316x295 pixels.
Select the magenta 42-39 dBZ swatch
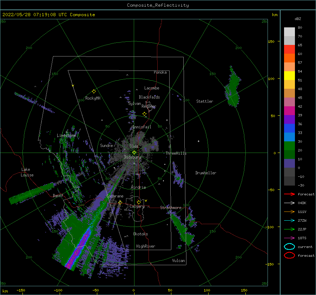pyautogui.click(x=289, y=111)
